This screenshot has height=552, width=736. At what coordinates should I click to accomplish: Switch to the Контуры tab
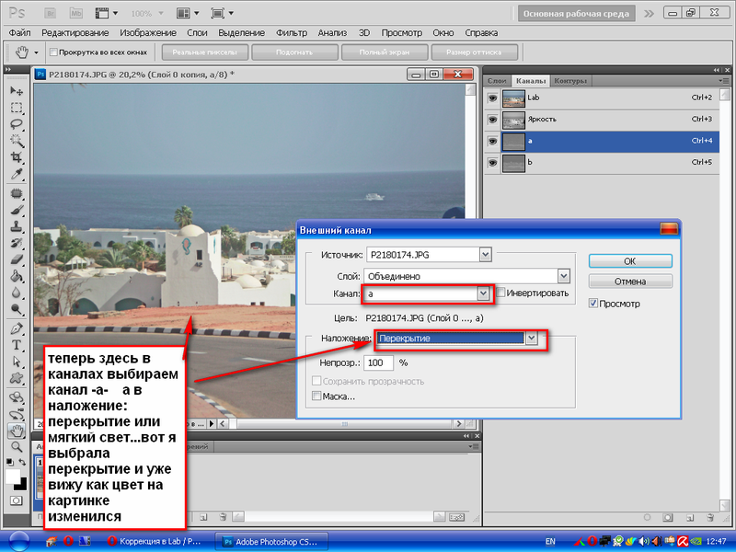click(570, 81)
